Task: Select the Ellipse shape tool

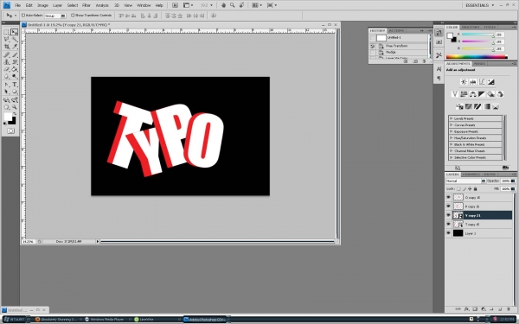Action: pyautogui.click(x=14, y=92)
